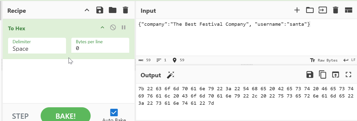Screen dimensions: 357x121
Task: Toggle the Auto Bake checkbox
Action: [114, 112]
